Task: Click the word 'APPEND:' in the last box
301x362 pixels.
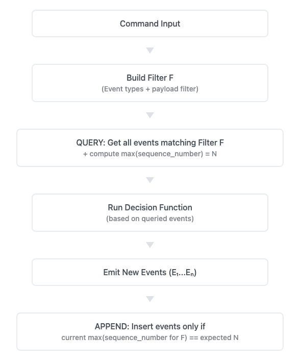Action: pos(112,326)
